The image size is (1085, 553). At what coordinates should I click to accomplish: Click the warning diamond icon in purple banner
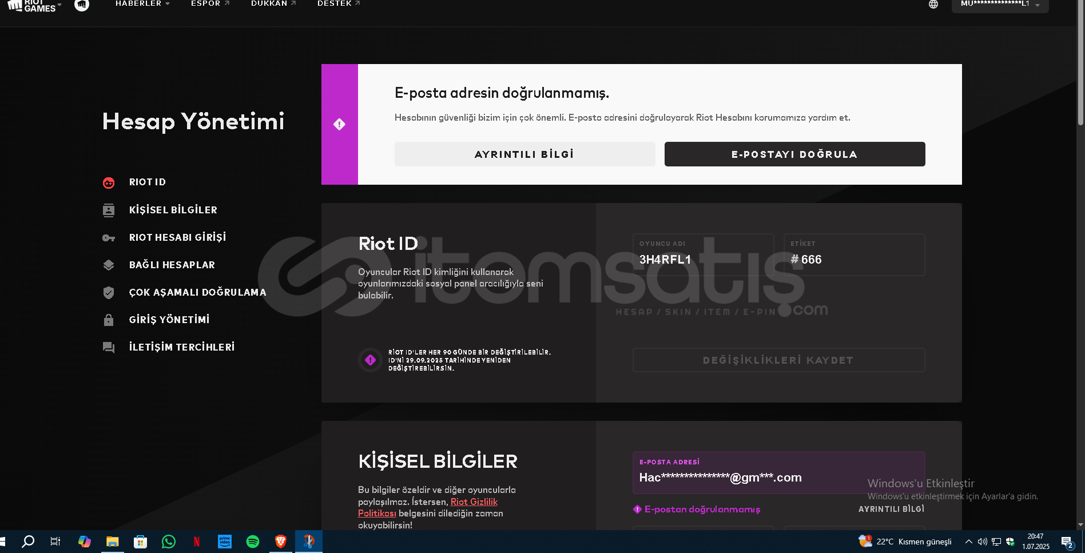point(339,124)
